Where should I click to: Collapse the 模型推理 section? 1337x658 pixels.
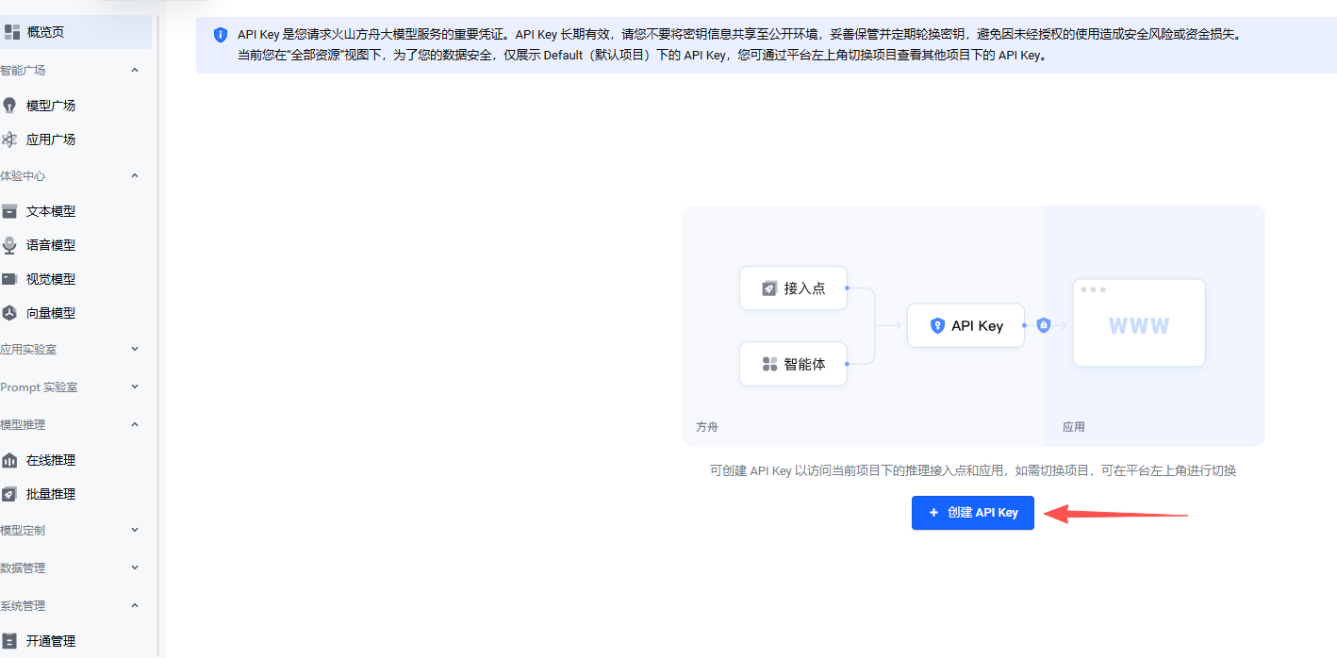pyautogui.click(x=135, y=425)
